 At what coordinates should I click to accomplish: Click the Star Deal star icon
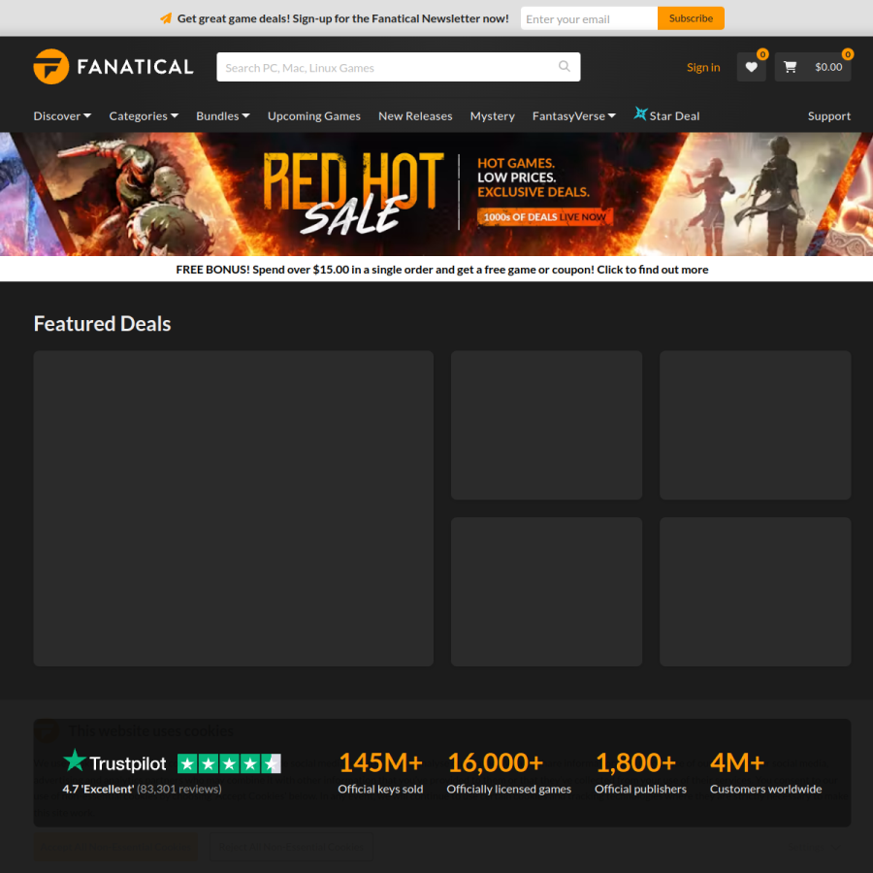coord(640,113)
